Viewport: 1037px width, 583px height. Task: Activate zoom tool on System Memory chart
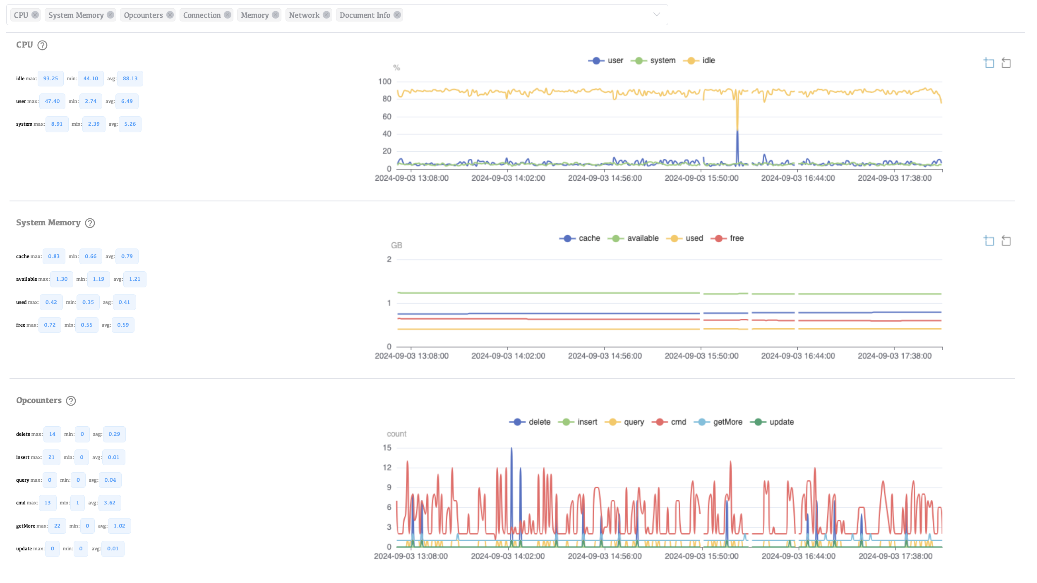(x=989, y=241)
